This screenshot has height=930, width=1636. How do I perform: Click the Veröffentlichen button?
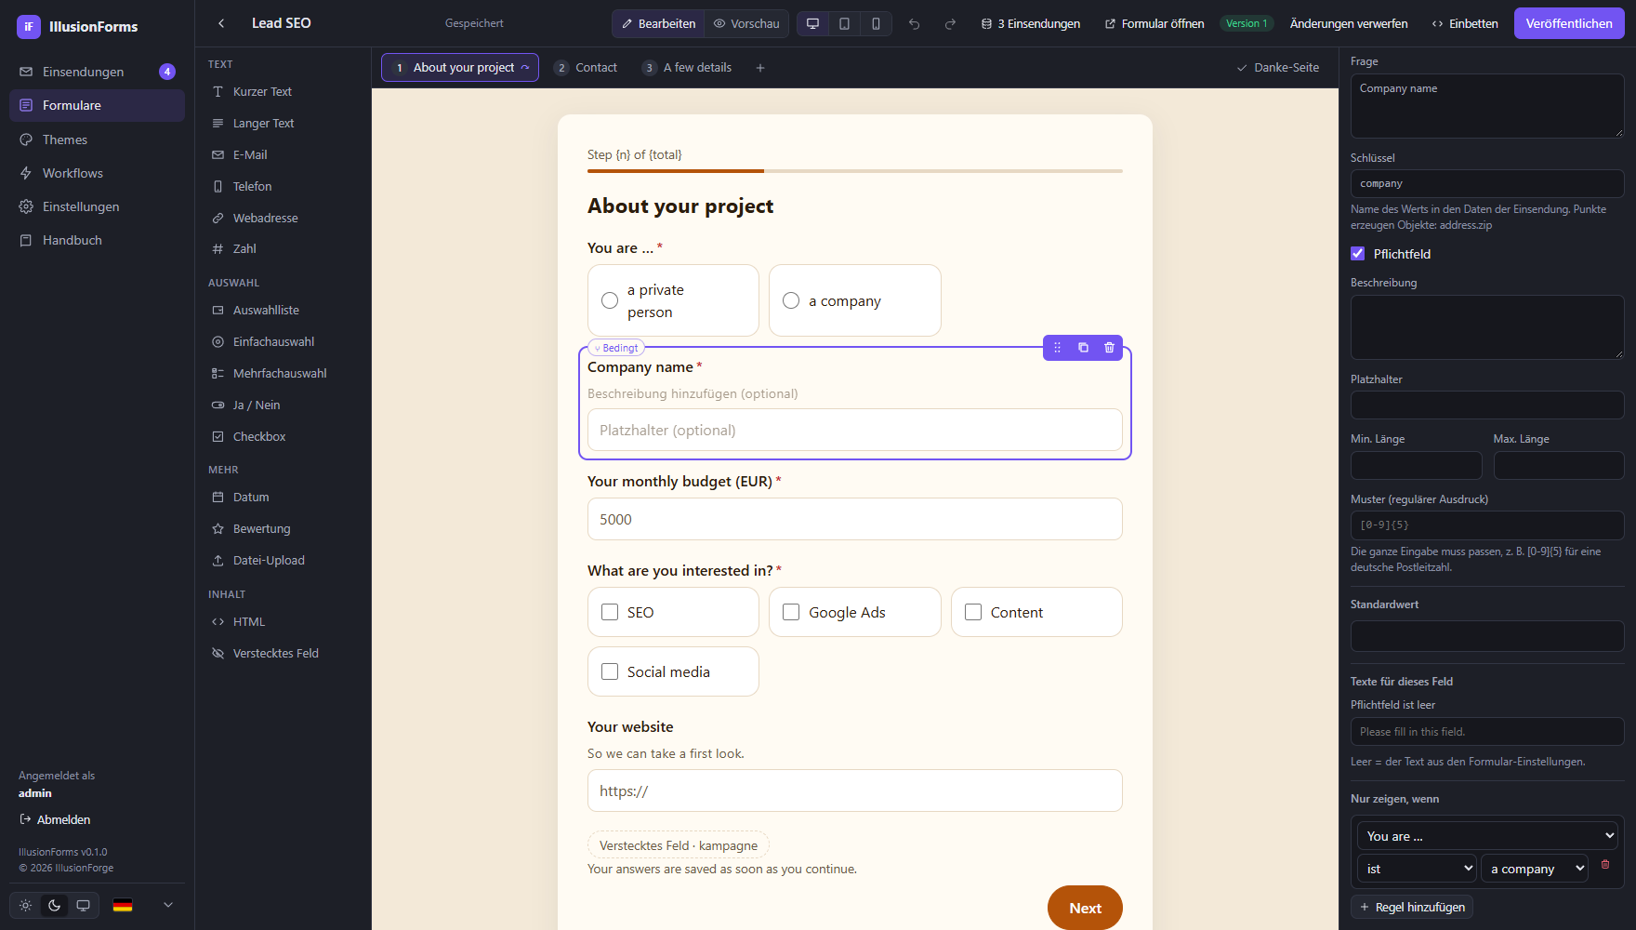(x=1569, y=23)
